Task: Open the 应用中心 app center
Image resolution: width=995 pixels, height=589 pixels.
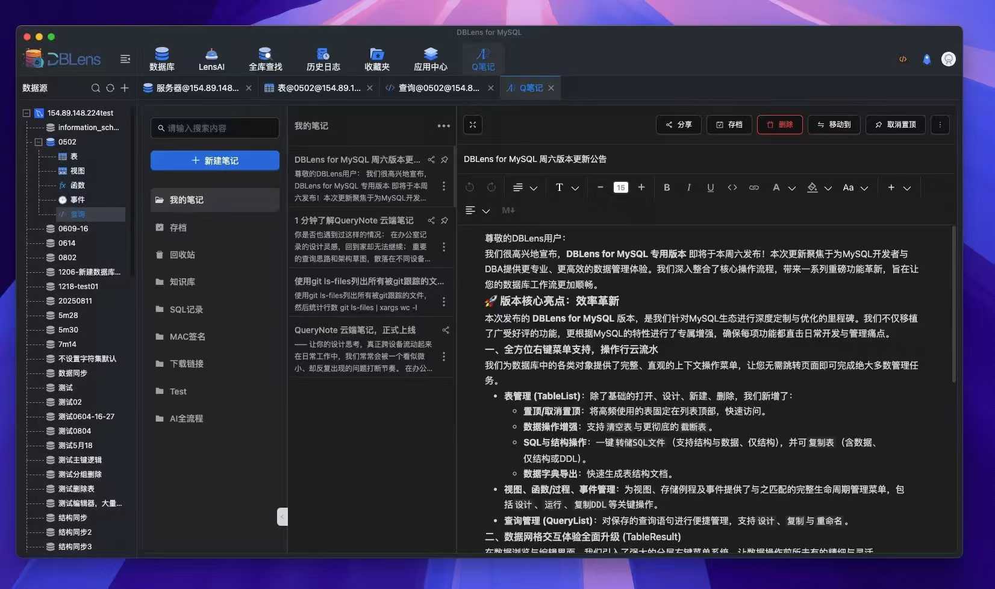Action: 431,58
